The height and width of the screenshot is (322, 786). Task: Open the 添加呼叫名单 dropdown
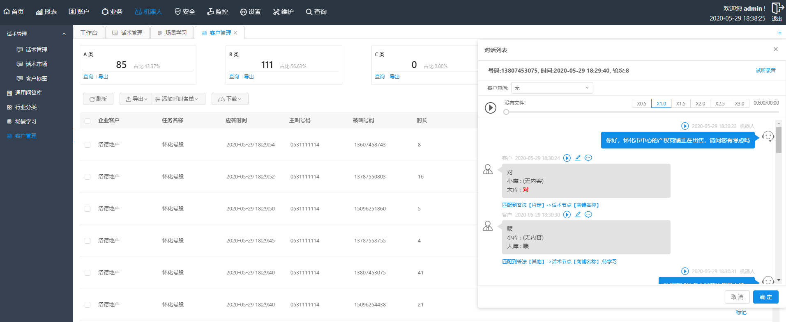[178, 99]
